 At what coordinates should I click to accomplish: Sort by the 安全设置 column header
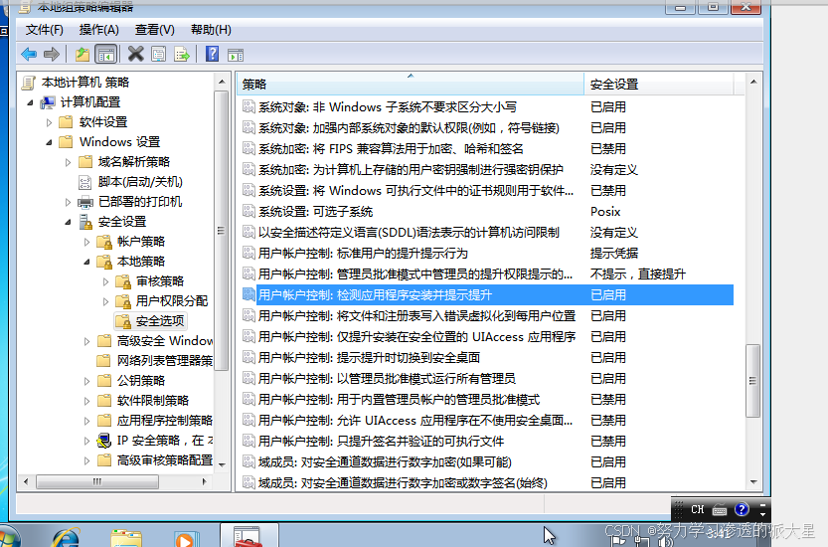(658, 84)
